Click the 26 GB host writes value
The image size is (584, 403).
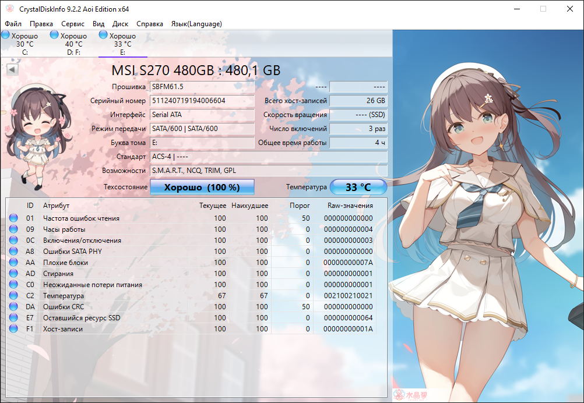coord(358,101)
